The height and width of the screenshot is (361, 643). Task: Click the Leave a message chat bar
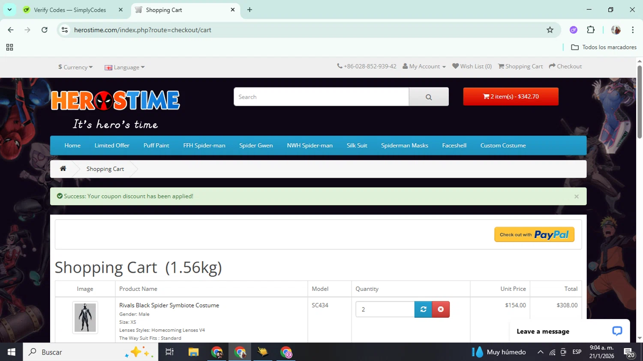(570, 331)
